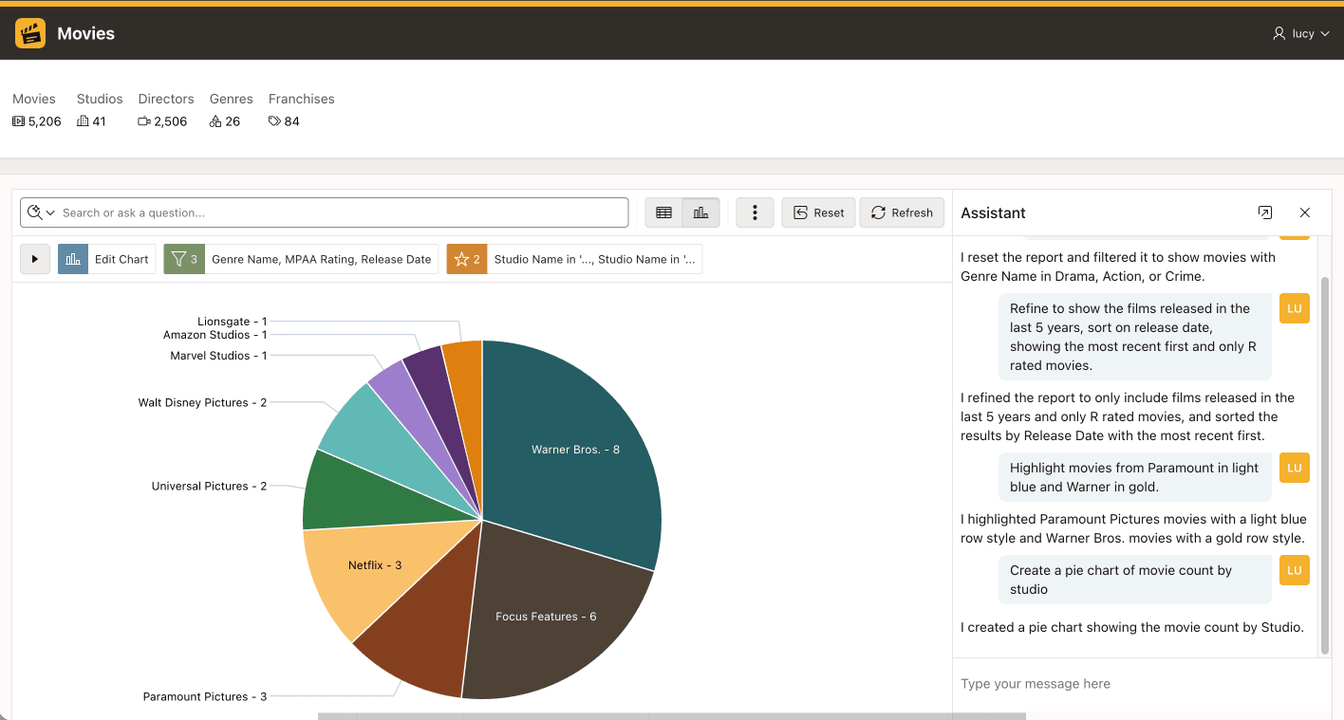Click the 'Studios' stat label
Image resolution: width=1344 pixels, height=720 pixels.
pos(100,99)
